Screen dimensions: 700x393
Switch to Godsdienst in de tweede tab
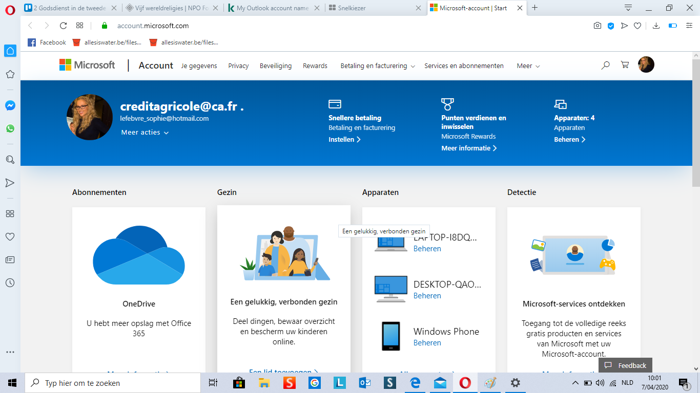tap(72, 8)
